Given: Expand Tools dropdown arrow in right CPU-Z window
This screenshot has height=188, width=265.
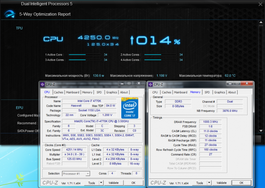Looking at the screenshot, I should click(209, 183).
